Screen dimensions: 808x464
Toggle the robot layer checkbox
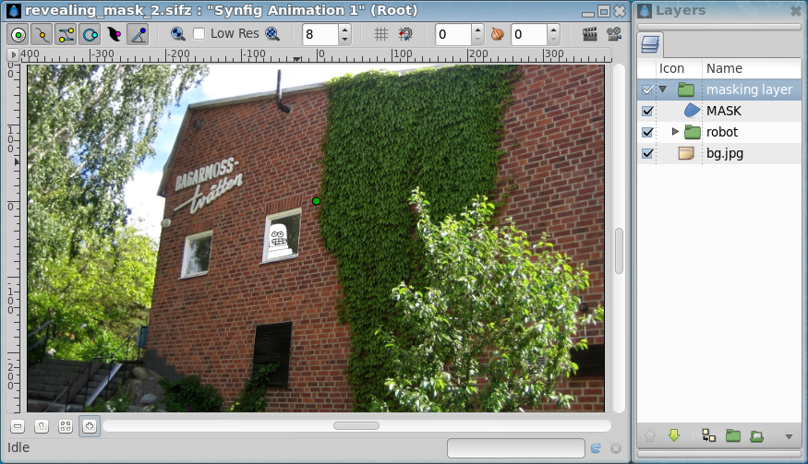647,132
